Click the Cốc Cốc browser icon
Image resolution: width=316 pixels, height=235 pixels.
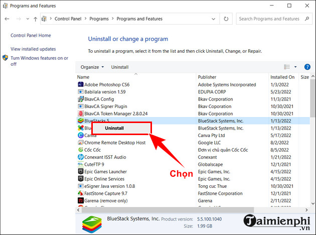tap(81, 150)
